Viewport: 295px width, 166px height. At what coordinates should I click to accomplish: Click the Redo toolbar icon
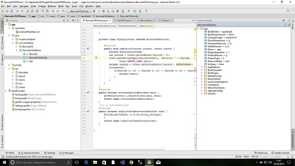click(22, 11)
